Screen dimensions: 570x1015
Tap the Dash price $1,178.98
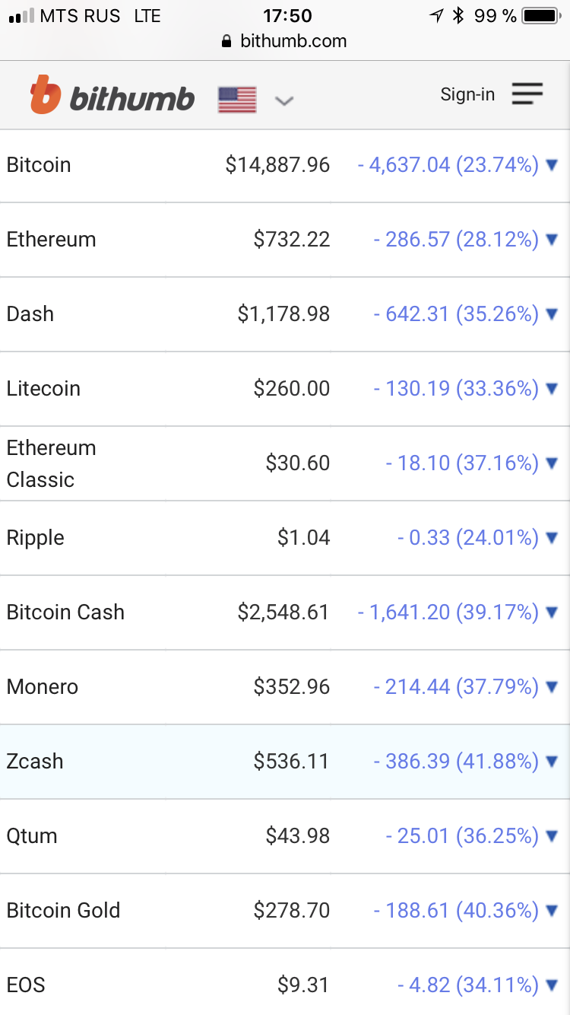coord(283,313)
